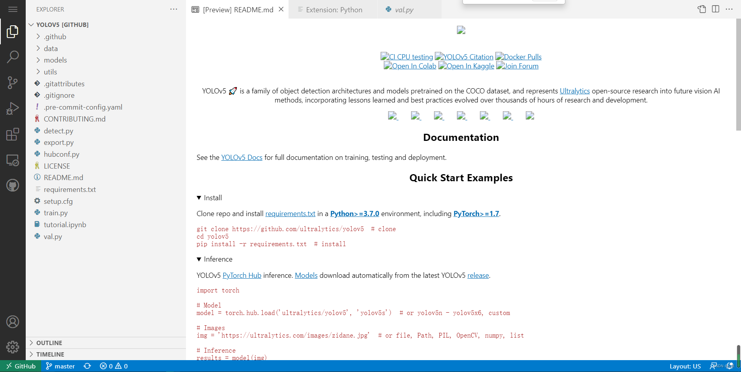Open the Extensions view
The height and width of the screenshot is (372, 741).
click(13, 134)
